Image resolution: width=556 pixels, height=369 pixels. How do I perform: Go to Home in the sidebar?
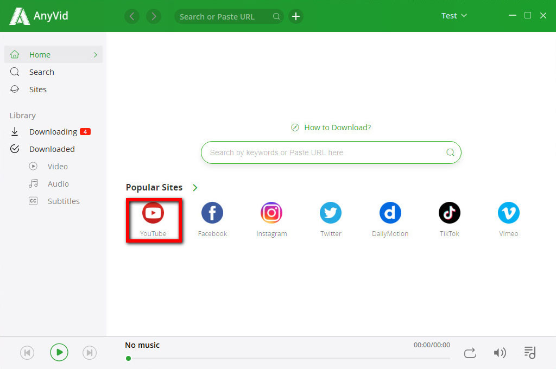click(x=54, y=55)
